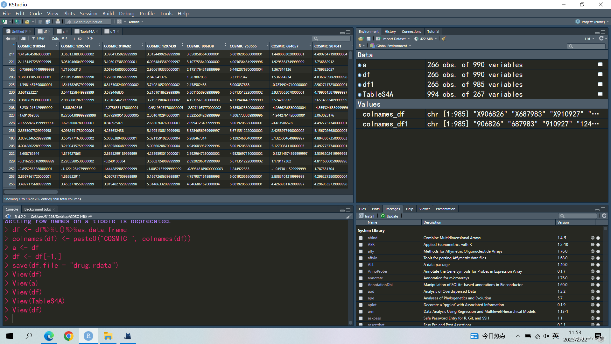Expand the Global Environment dropdown
Screen dimensions: 611x344
(x=391, y=46)
